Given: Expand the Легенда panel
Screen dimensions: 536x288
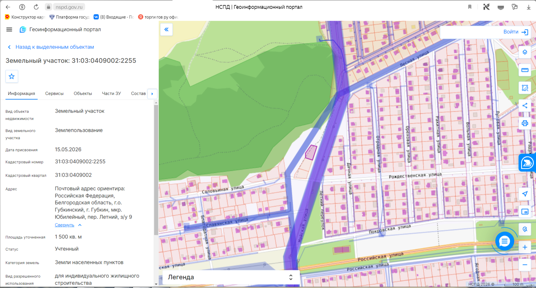Looking at the screenshot, I should coord(230,277).
